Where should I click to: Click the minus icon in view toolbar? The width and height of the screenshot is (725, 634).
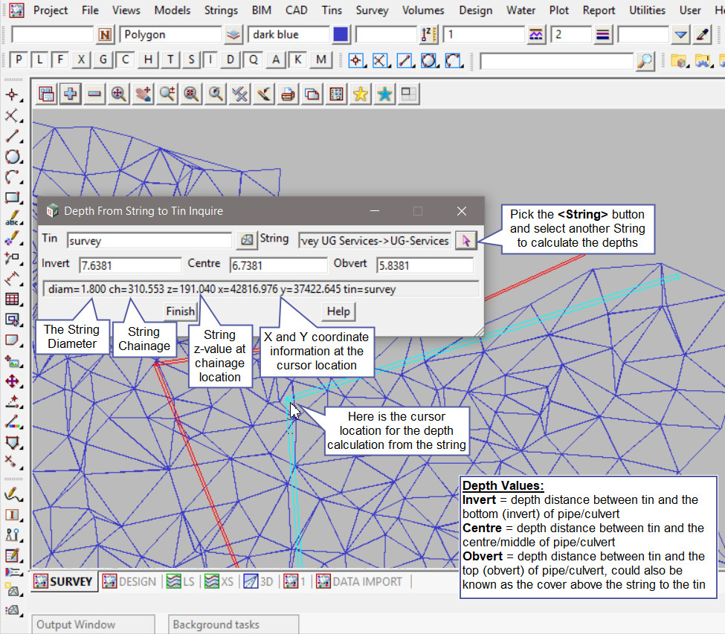[x=94, y=94]
